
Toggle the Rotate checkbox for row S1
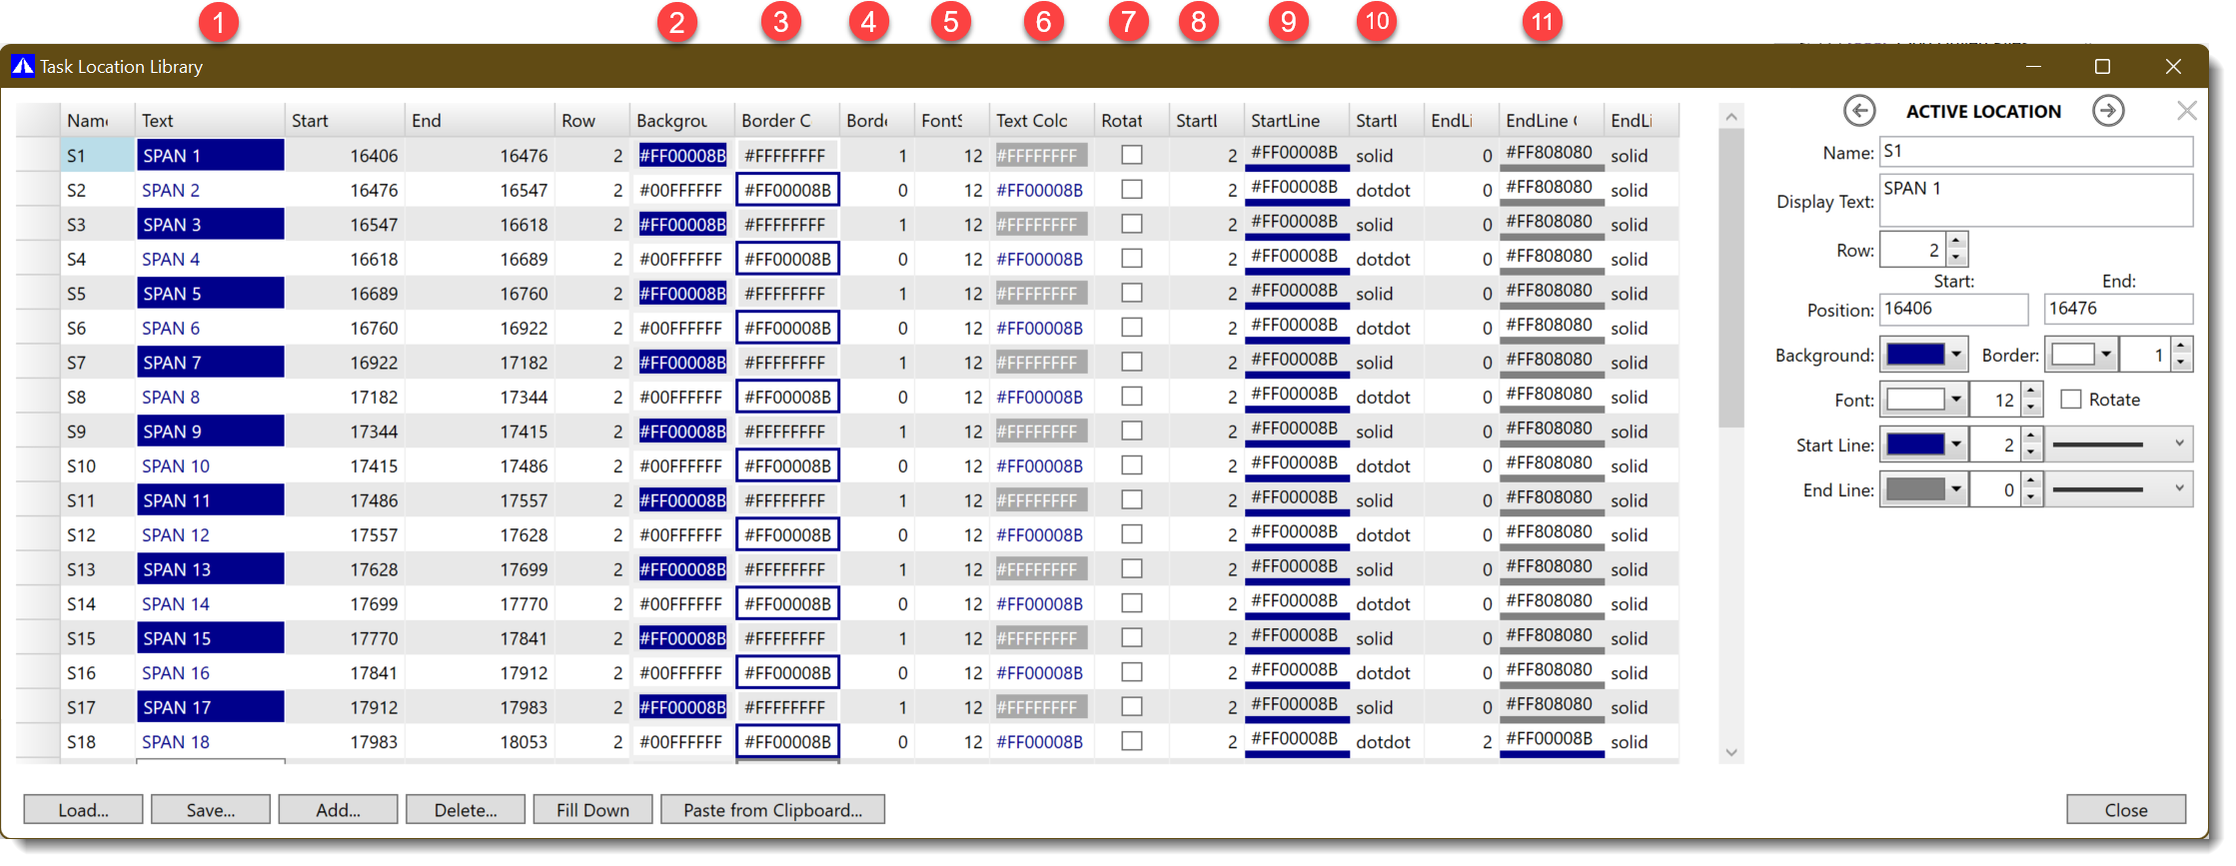coord(1131,155)
